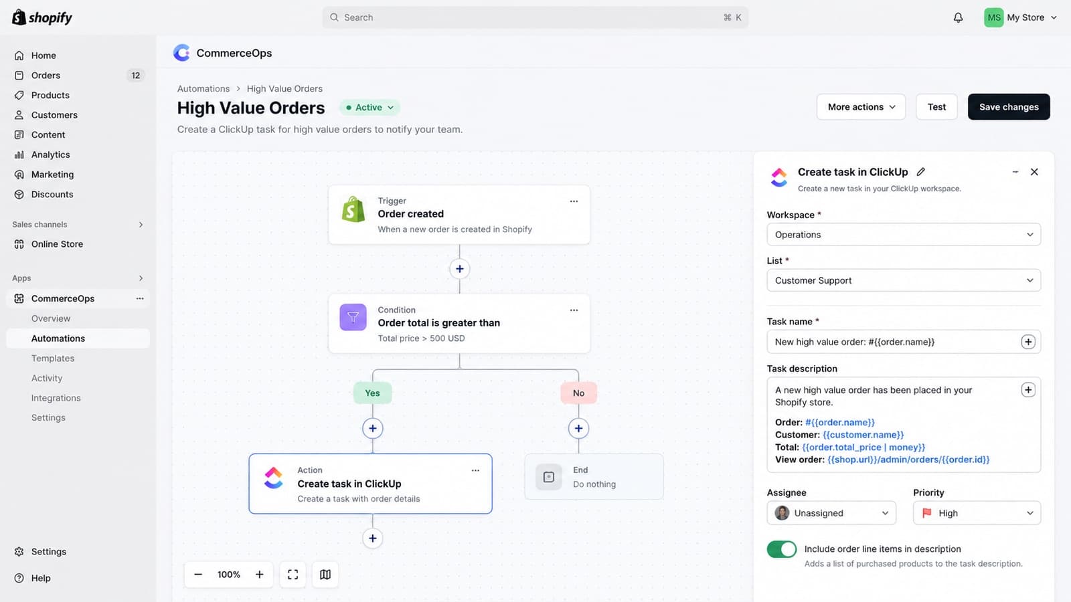The image size is (1071, 602).
Task: Add a step under the No branch
Action: 578,428
